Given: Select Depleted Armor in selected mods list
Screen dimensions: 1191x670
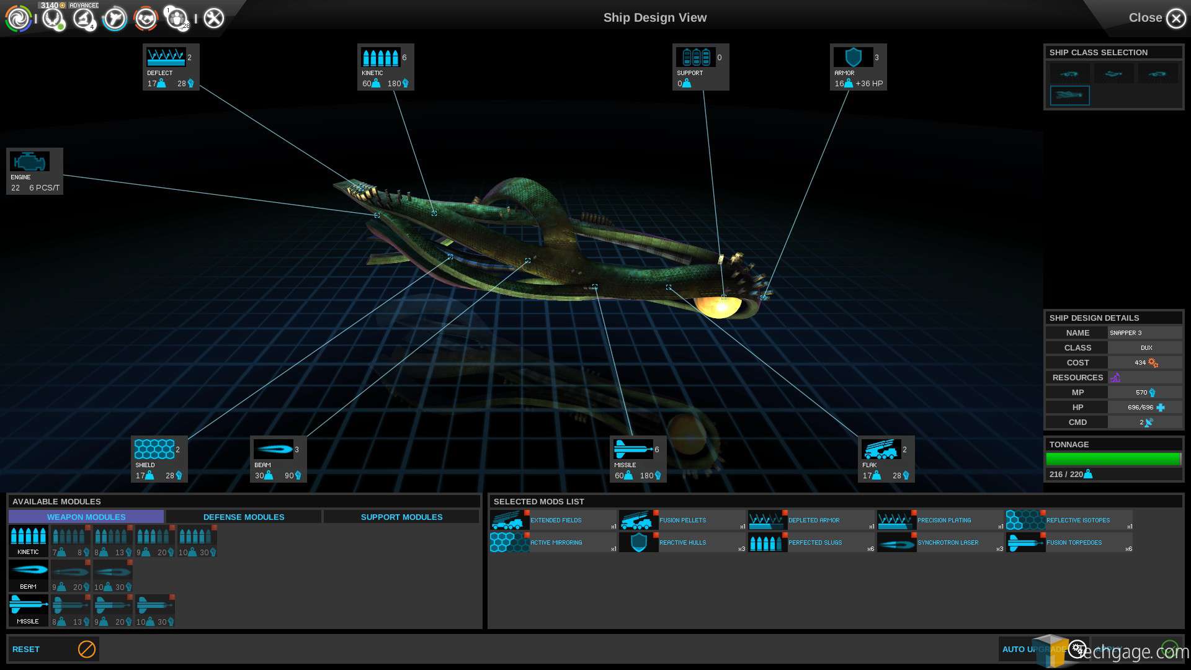Looking at the screenshot, I should pyautogui.click(x=812, y=520).
